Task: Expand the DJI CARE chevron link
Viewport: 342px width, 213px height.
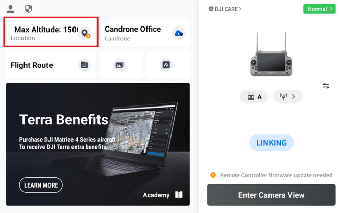Action: pos(225,9)
